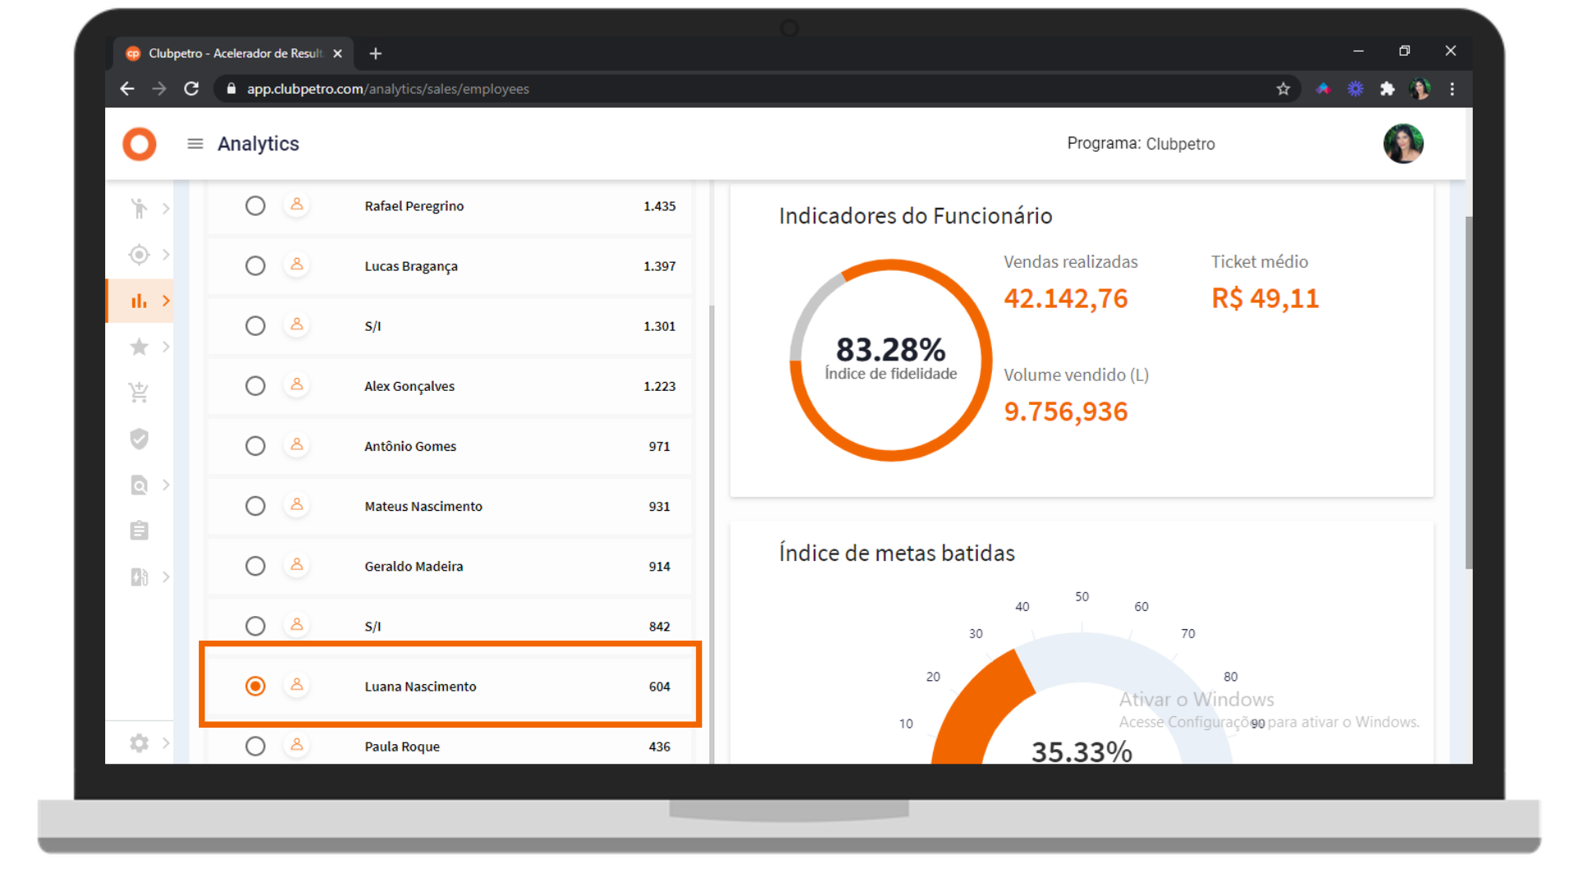Click the orange Clubpetro logo
Viewport: 1578px width, 887px height.
coord(139,144)
